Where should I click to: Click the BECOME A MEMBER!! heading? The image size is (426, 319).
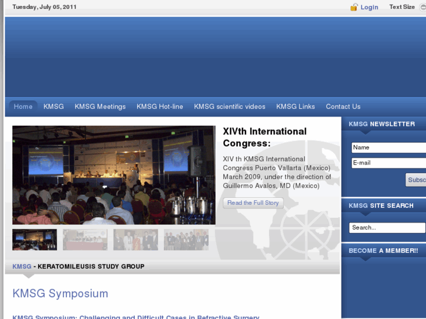(383, 251)
